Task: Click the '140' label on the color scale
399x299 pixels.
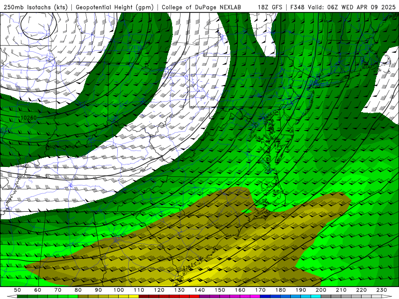Action: pyautogui.click(x=199, y=290)
